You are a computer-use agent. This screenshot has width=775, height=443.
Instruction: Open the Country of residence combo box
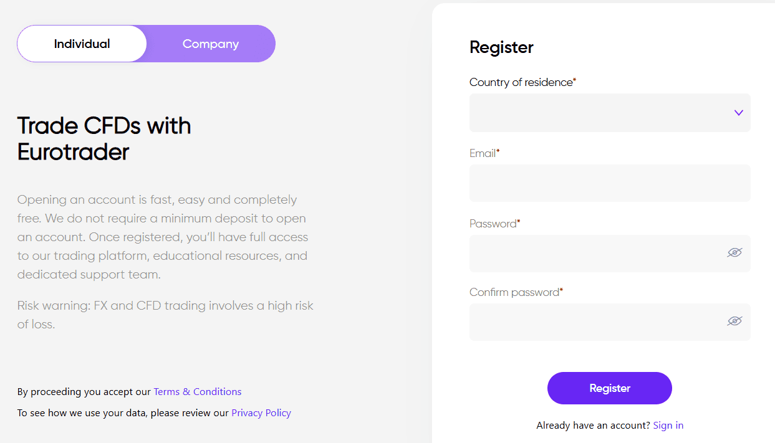599,113
